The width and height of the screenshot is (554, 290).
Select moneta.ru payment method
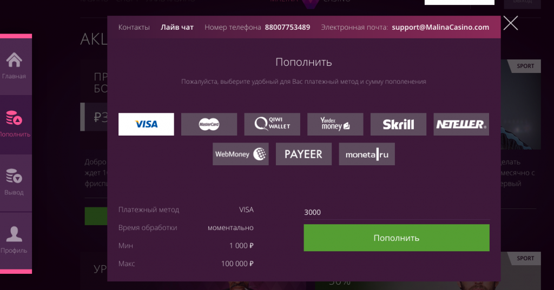pyautogui.click(x=367, y=154)
